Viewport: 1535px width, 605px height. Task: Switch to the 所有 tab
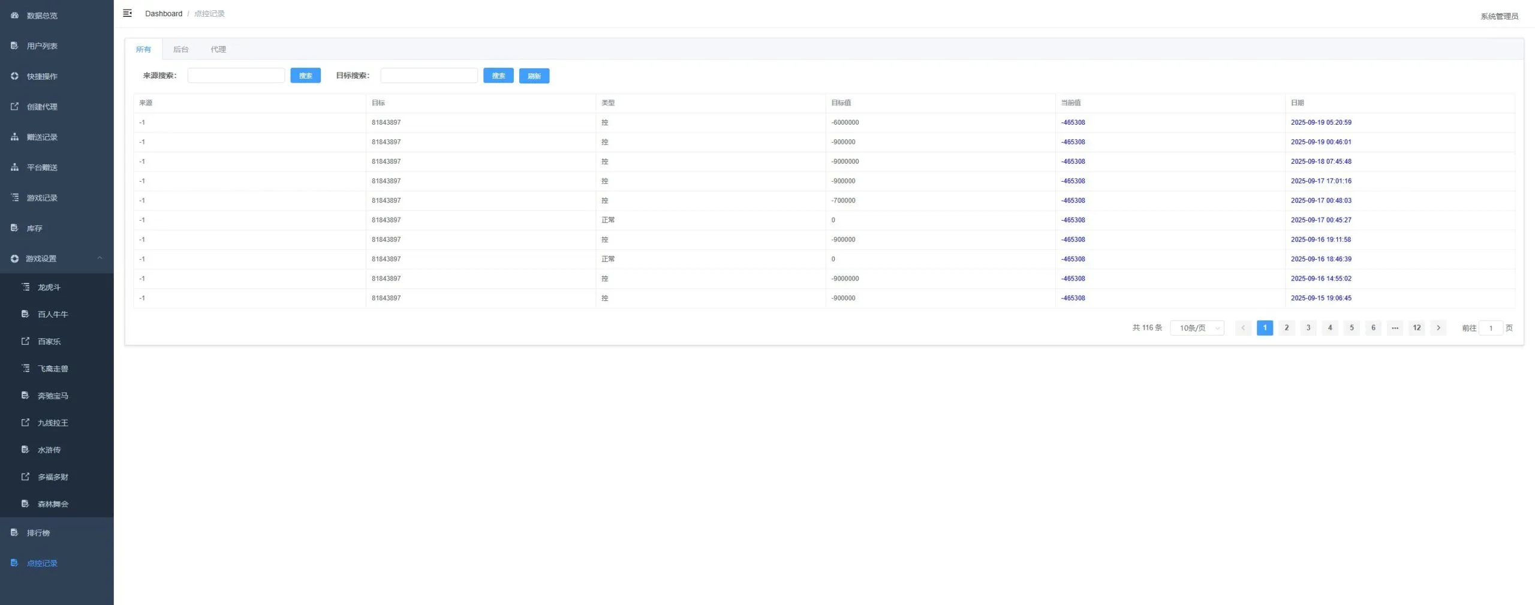coord(143,49)
